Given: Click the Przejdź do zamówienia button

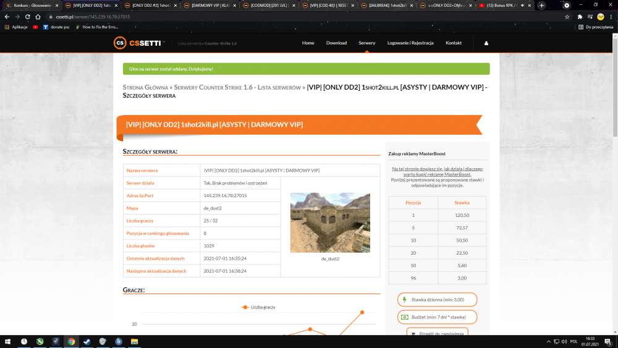Looking at the screenshot, I should click(x=437, y=332).
